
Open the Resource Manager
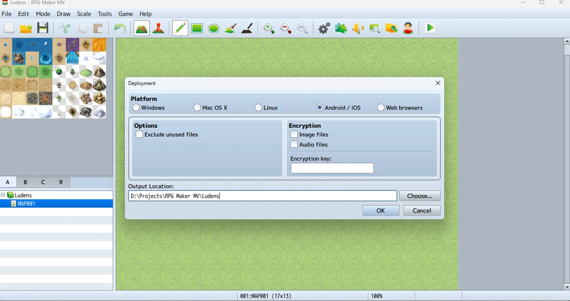[x=391, y=28]
